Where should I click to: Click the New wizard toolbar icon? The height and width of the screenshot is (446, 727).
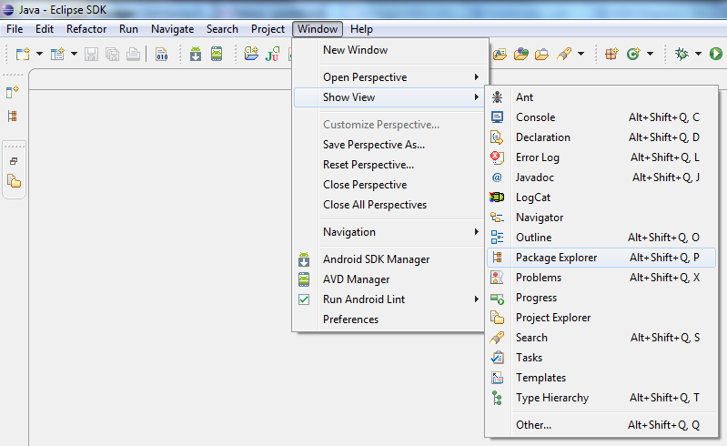click(23, 55)
